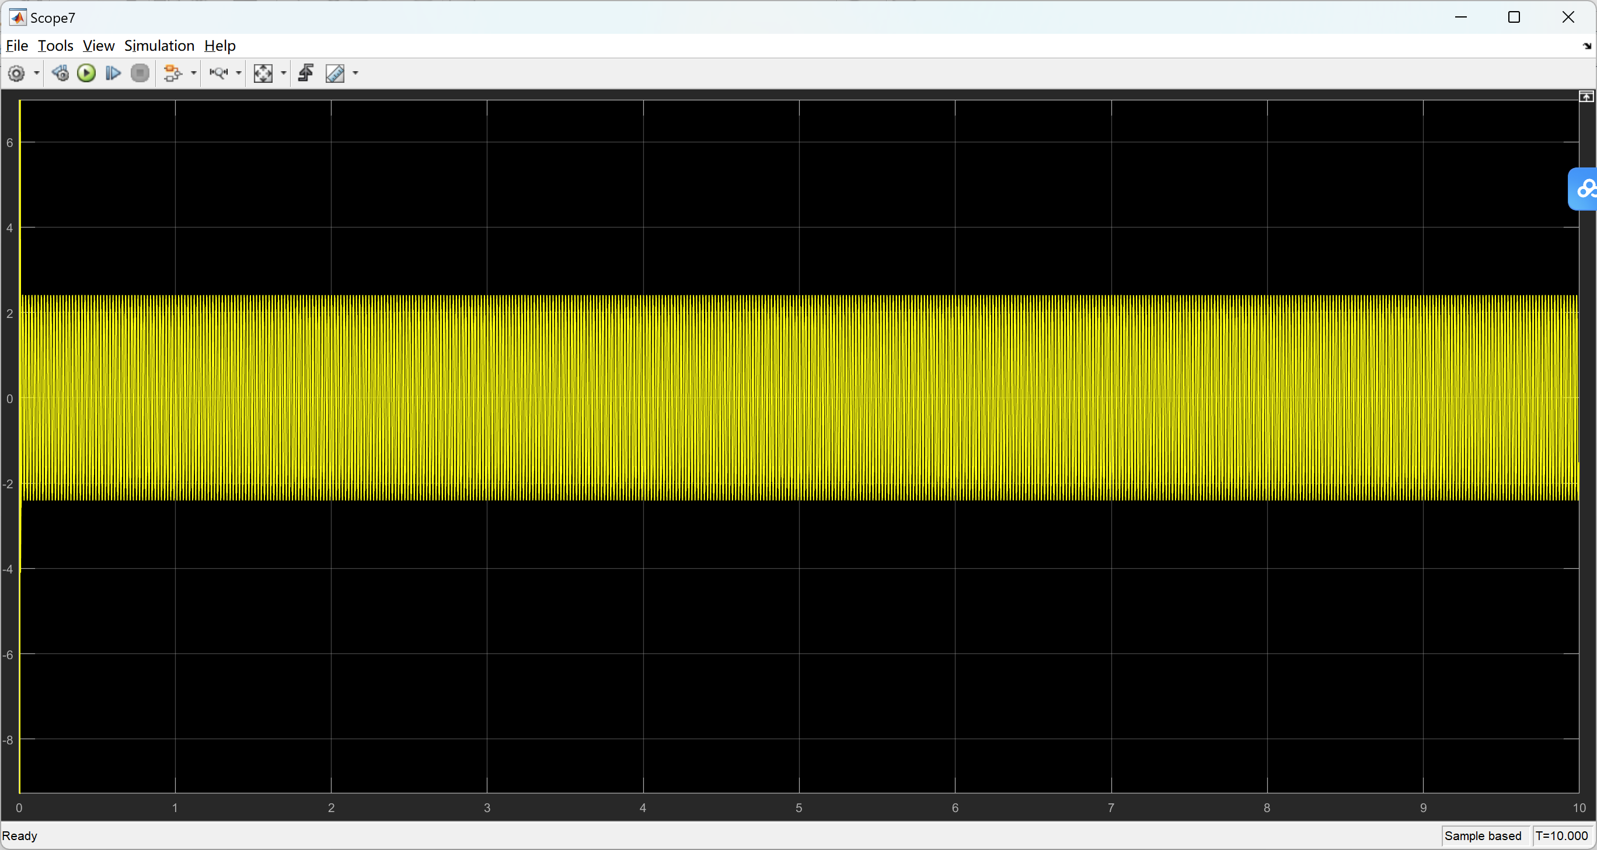Click the Step Back simulation icon
This screenshot has width=1597, height=850.
60,74
